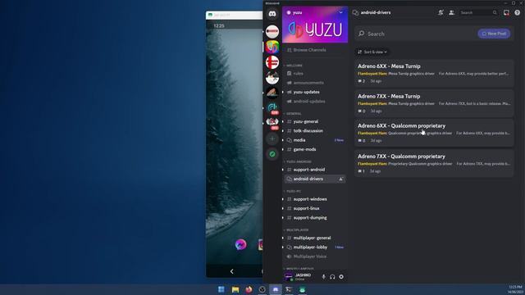Mute microphone in the user panel
The height and width of the screenshot is (295, 525).
323,277
